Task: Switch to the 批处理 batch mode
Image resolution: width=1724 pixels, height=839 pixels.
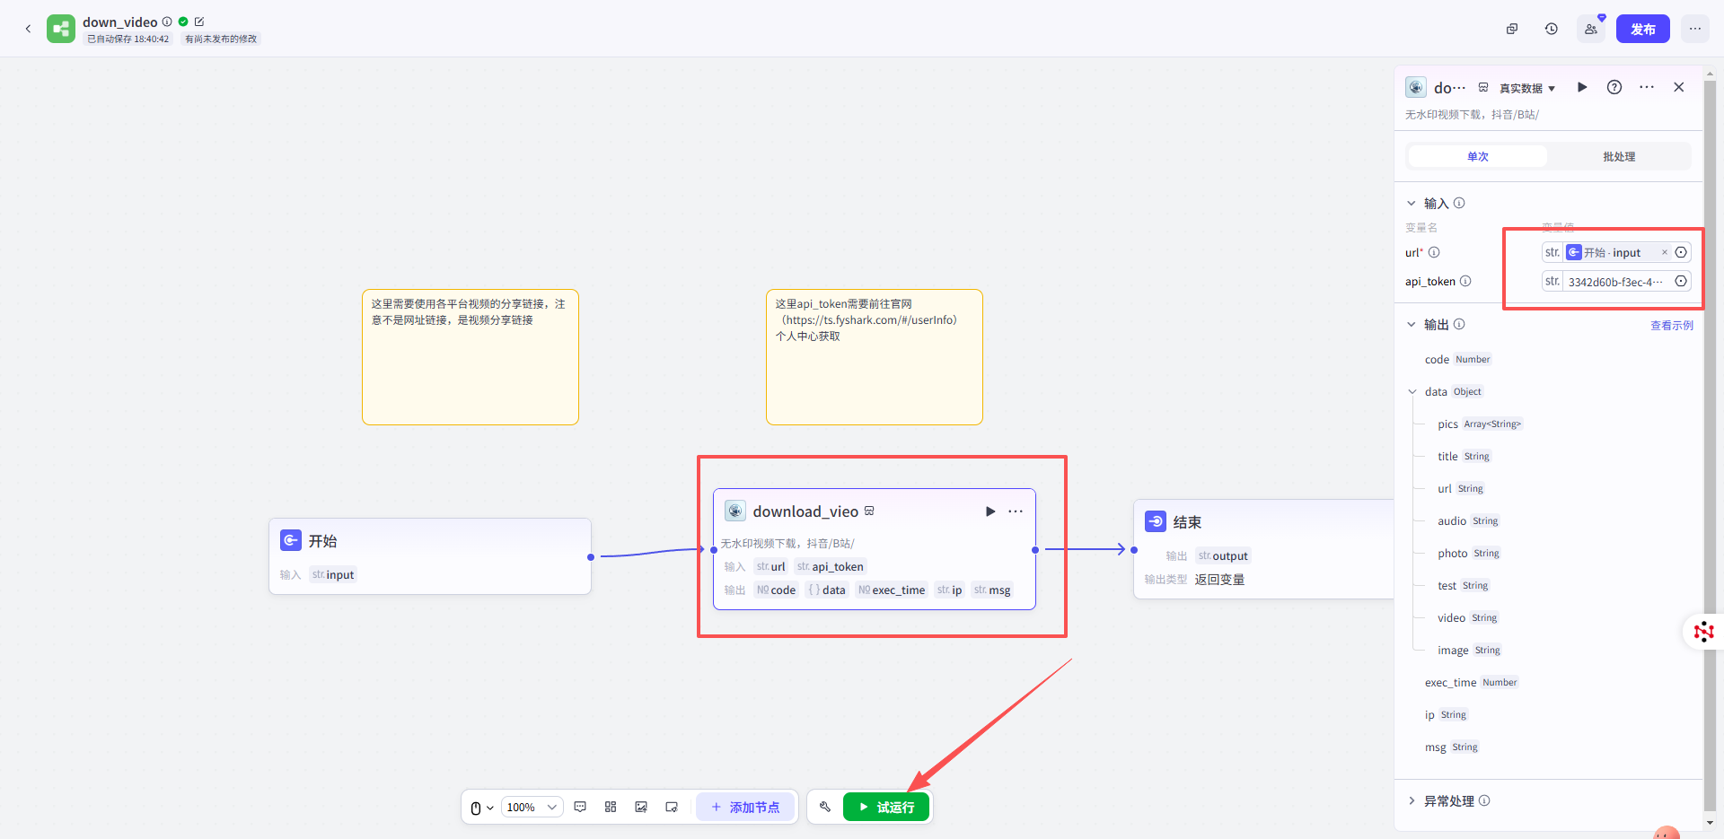Action: (x=1618, y=156)
